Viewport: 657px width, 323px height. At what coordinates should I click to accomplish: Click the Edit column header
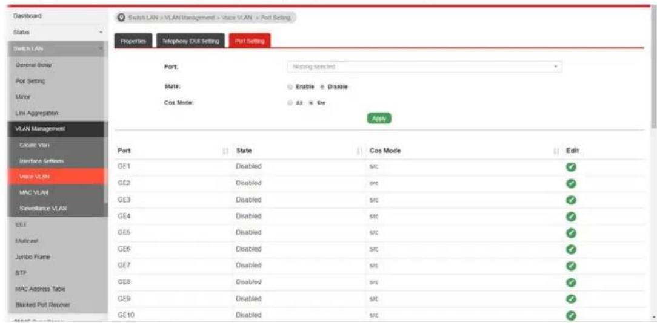[572, 150]
